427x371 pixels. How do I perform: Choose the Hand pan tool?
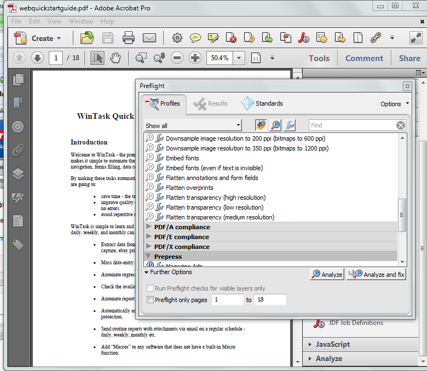pyautogui.click(x=116, y=58)
